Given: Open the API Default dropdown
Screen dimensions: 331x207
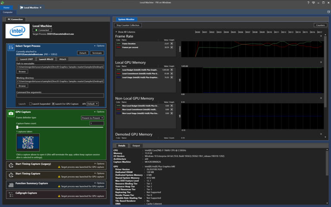Looking at the screenshot, I should (x=93, y=103).
